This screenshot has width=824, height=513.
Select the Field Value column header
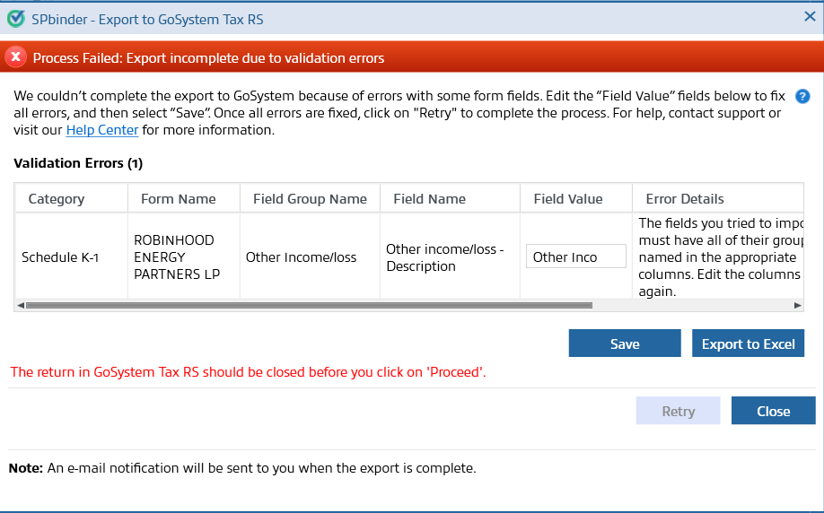tap(568, 199)
